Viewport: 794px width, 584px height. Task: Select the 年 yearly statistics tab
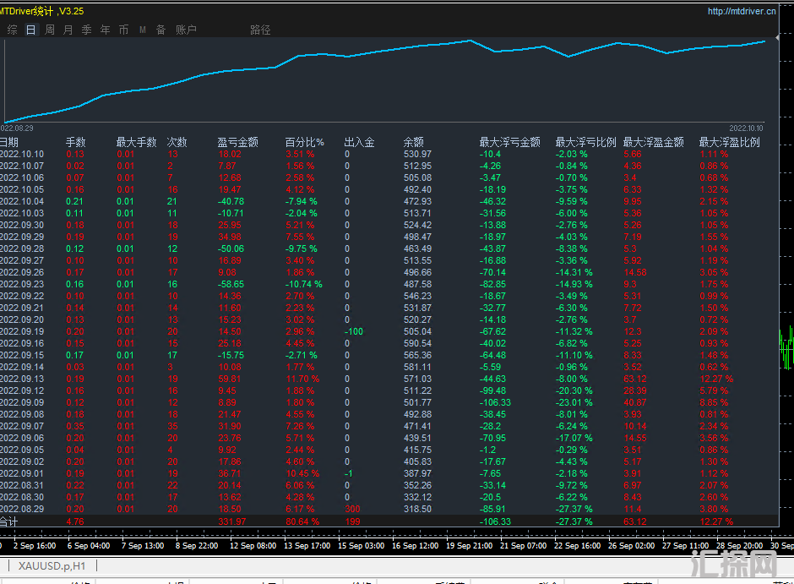(x=106, y=30)
